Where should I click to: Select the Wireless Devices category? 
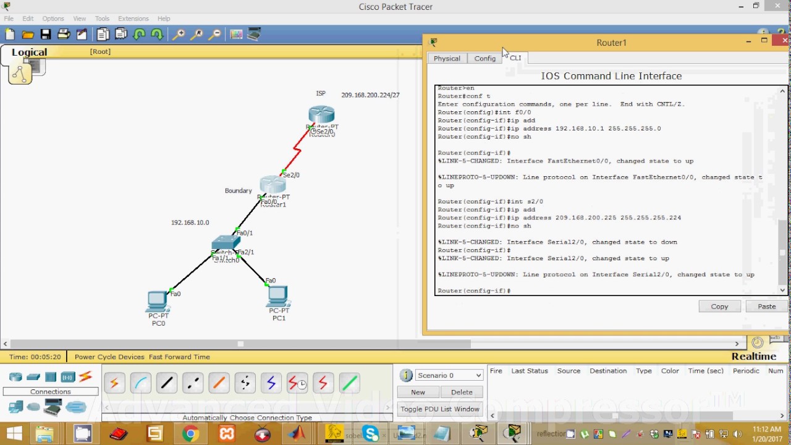68,377
